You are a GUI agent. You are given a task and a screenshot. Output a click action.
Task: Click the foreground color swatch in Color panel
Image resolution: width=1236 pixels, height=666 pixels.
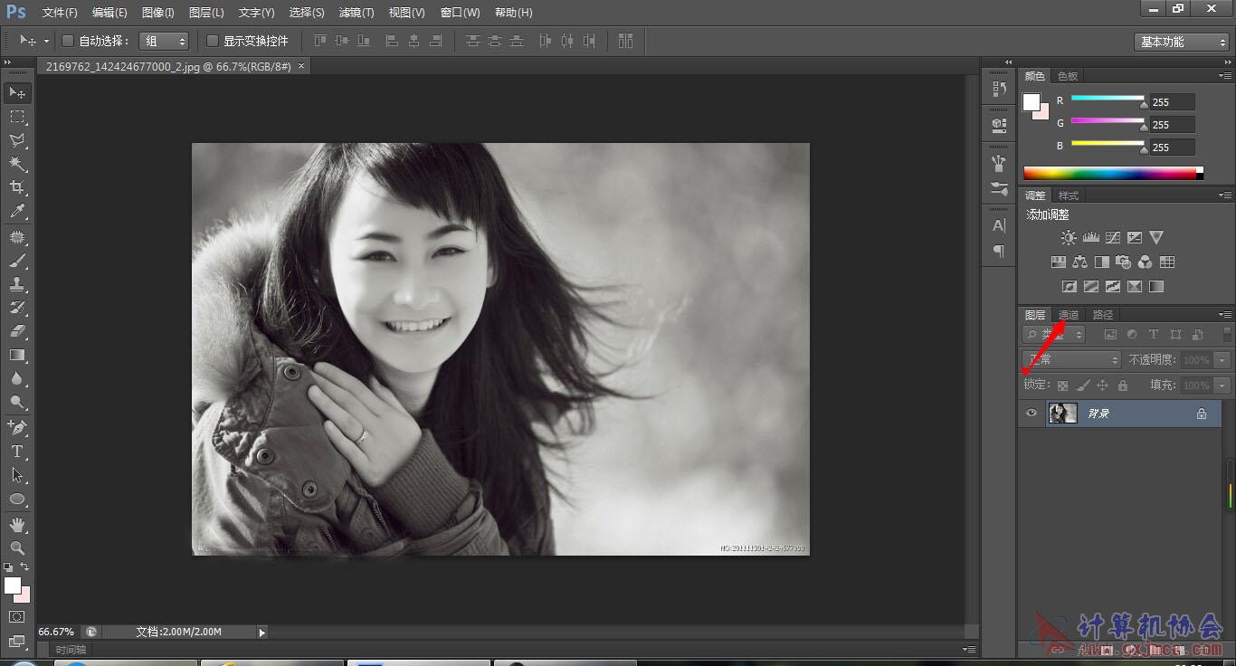pyautogui.click(x=1031, y=102)
